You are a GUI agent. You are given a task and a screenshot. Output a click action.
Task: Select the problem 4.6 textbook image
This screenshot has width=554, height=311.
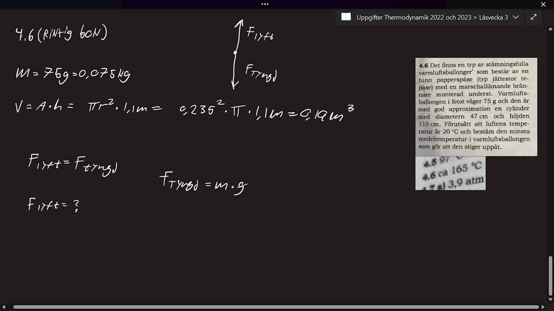point(476,107)
